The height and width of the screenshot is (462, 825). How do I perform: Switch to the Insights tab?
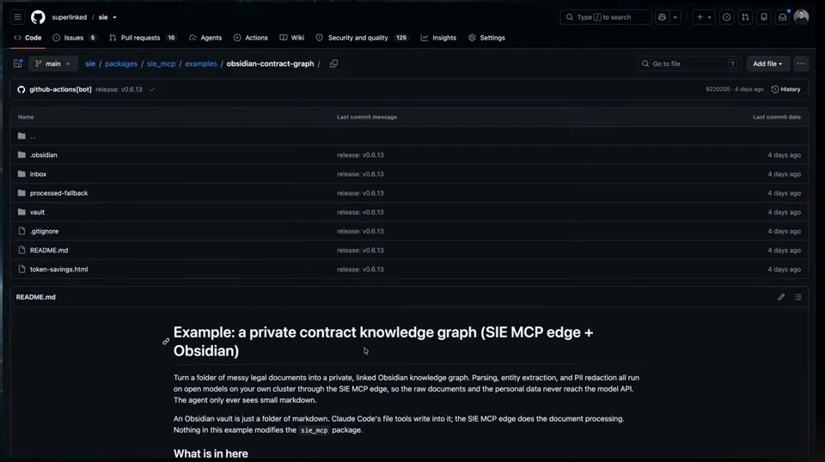click(x=439, y=38)
